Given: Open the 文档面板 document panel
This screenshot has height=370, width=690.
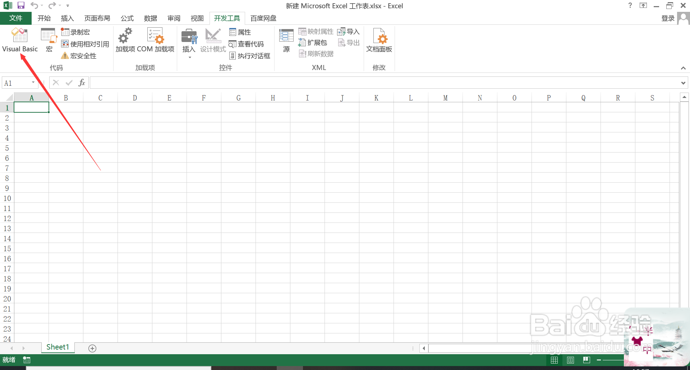Looking at the screenshot, I should [x=379, y=41].
